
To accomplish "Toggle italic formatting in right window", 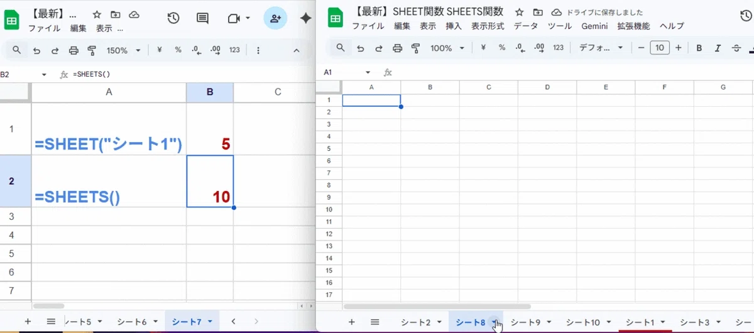I will click(x=718, y=48).
